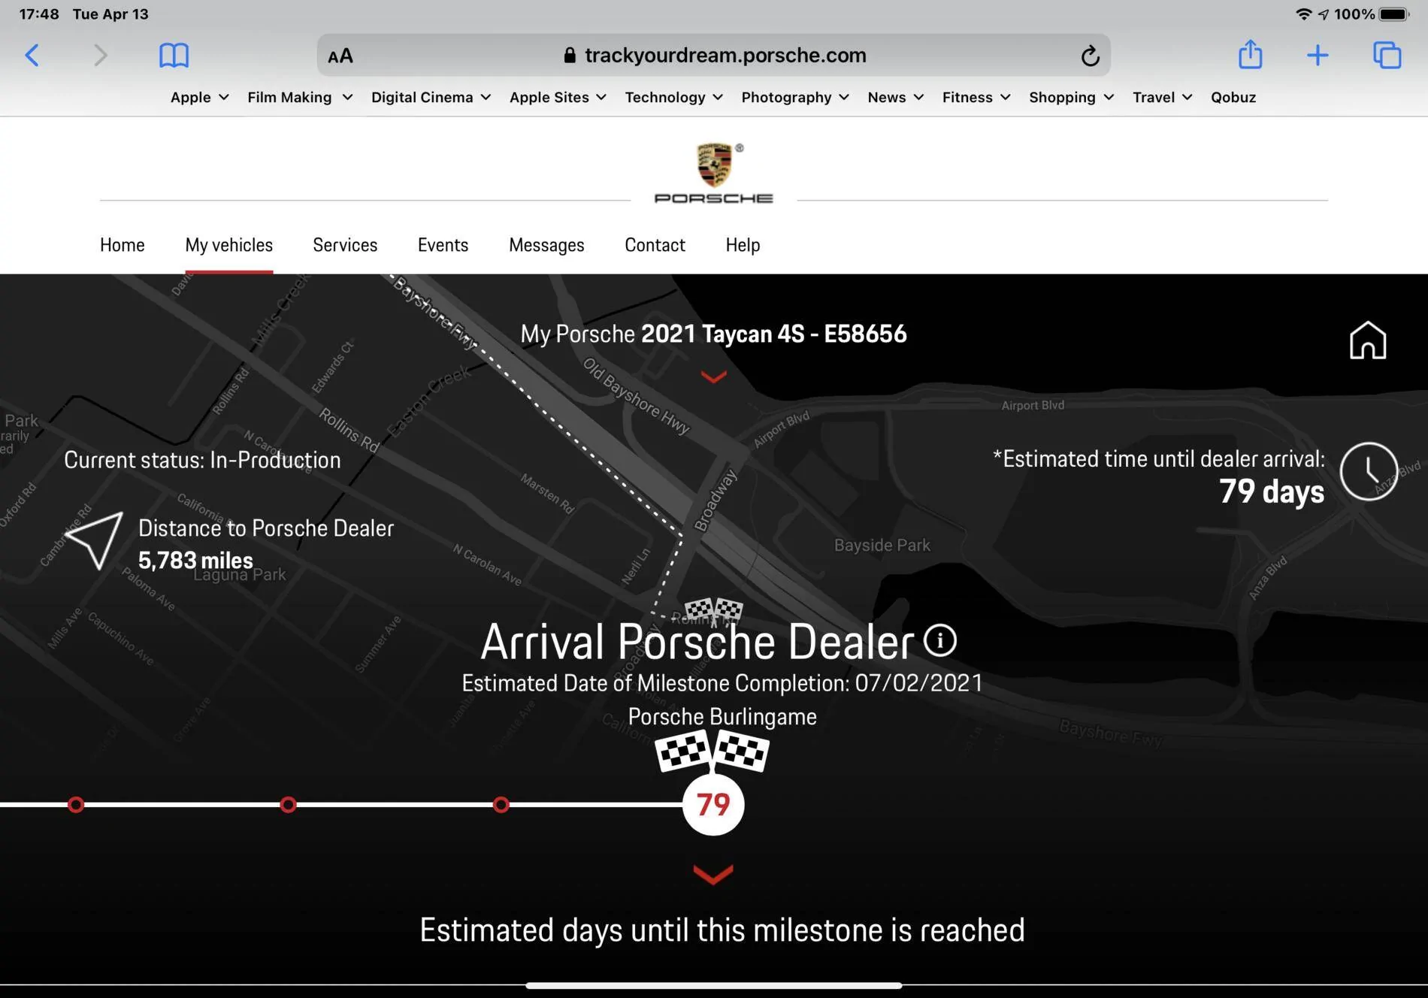Expand the Film Making bookmarks folder

click(x=300, y=97)
